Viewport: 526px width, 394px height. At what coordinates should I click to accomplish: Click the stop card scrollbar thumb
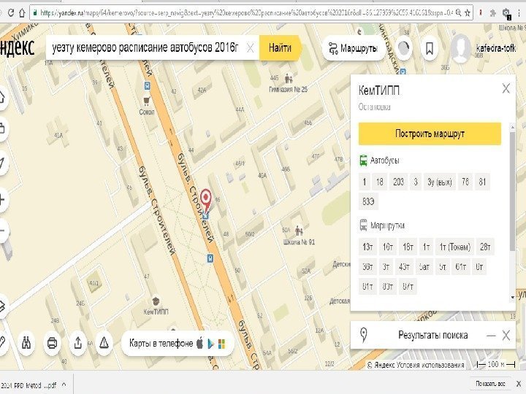coord(512,191)
